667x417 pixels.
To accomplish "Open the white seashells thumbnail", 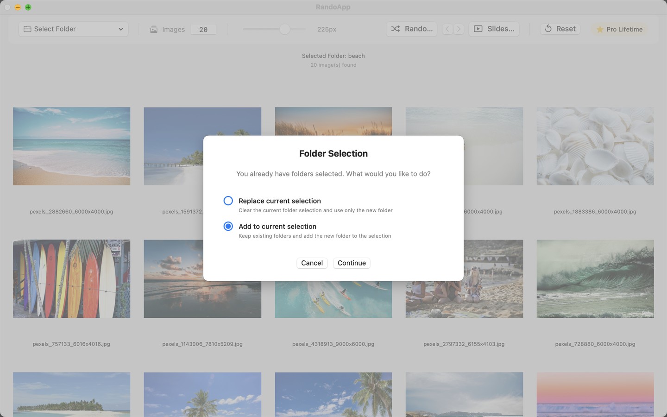I will 595,146.
